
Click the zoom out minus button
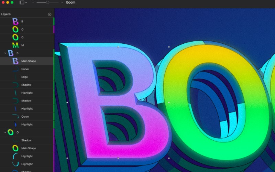[x=33, y=2]
